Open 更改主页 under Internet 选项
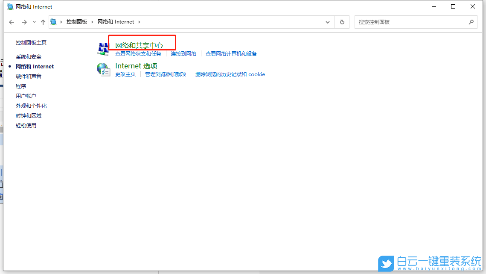The height and width of the screenshot is (274, 486). (x=126, y=74)
